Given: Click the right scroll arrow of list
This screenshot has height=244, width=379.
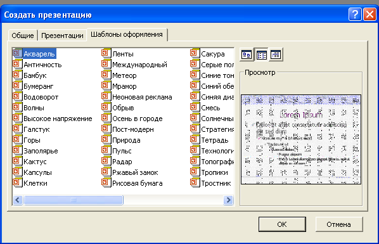Looking at the screenshot, I should click(228, 200).
